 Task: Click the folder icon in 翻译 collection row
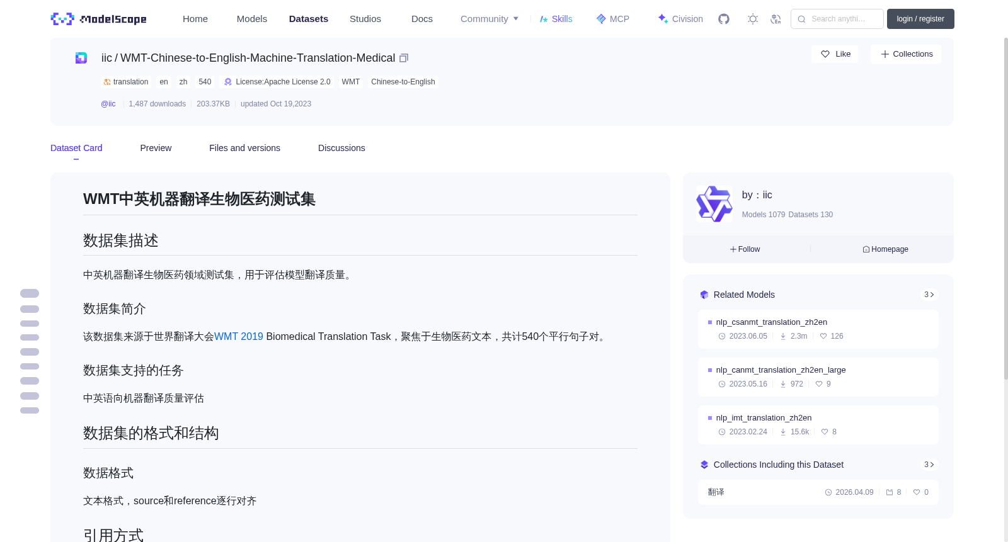(890, 492)
